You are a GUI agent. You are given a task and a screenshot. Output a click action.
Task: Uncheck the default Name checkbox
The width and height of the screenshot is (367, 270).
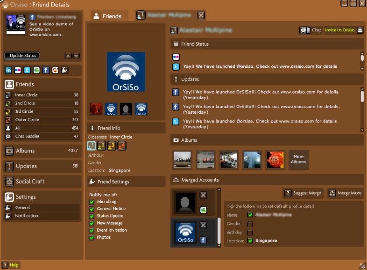[x=250, y=215]
